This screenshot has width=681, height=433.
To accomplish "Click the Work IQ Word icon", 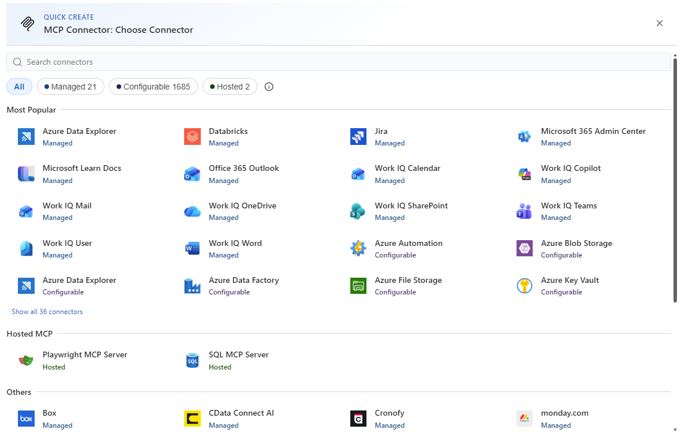I will (192, 249).
